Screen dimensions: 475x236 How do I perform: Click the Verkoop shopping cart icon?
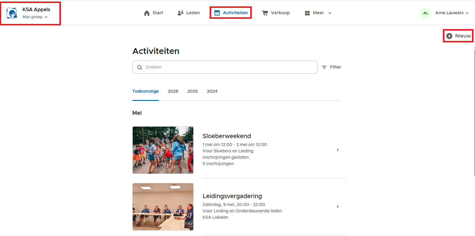(265, 13)
